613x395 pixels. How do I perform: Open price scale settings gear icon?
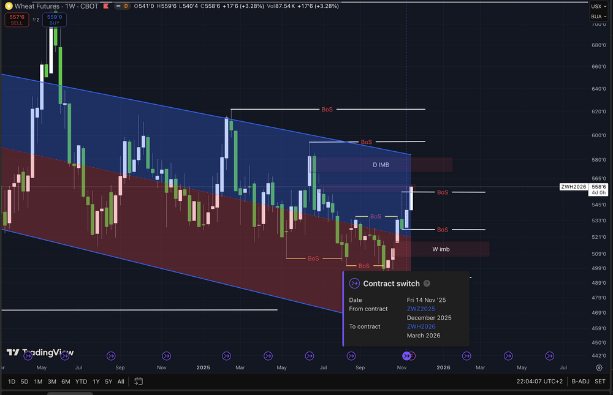(x=599, y=367)
